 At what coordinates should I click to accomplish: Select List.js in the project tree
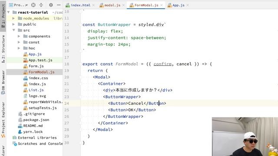(x=36, y=90)
